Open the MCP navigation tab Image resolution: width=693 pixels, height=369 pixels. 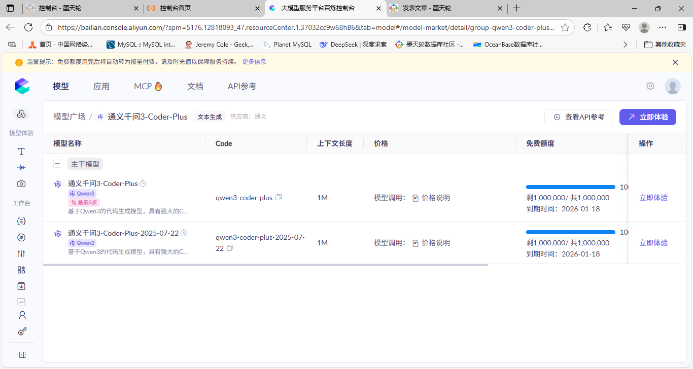click(148, 86)
